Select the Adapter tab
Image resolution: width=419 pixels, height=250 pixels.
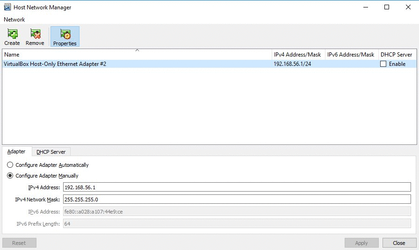tap(16, 151)
